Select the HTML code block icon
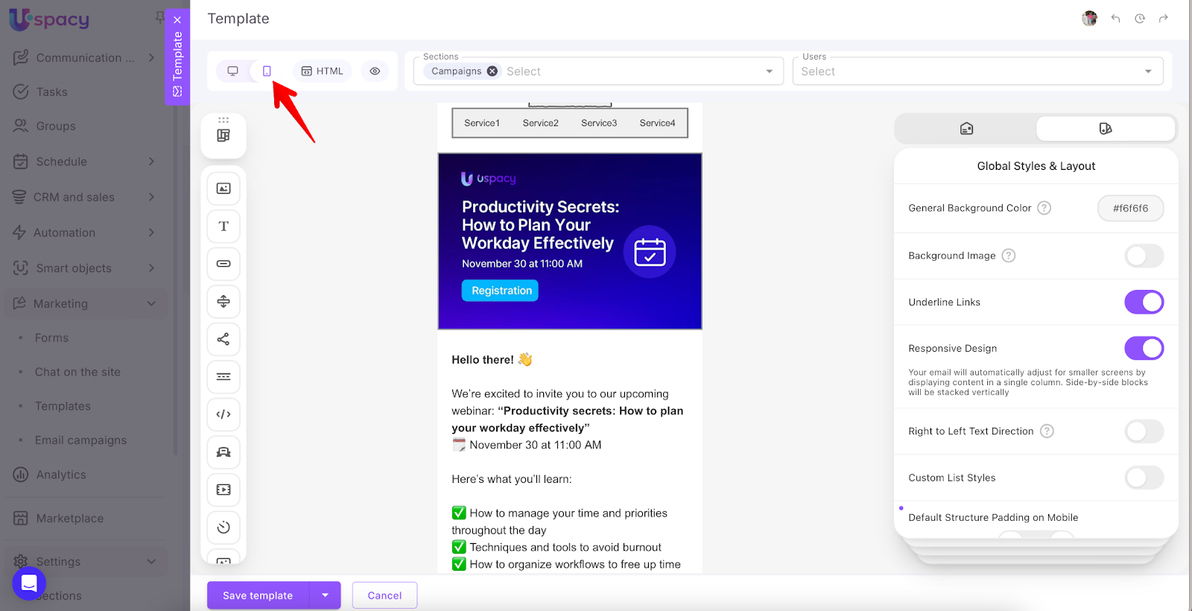Viewport: 1192px width, 611px height. pos(223,414)
